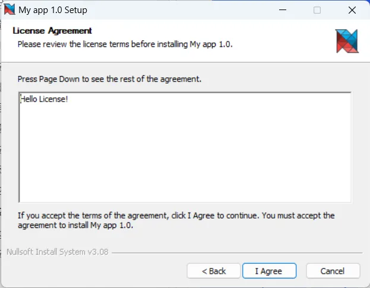Click the red and blue logo in the header
Screen dimensions: 370x288
click(x=347, y=40)
